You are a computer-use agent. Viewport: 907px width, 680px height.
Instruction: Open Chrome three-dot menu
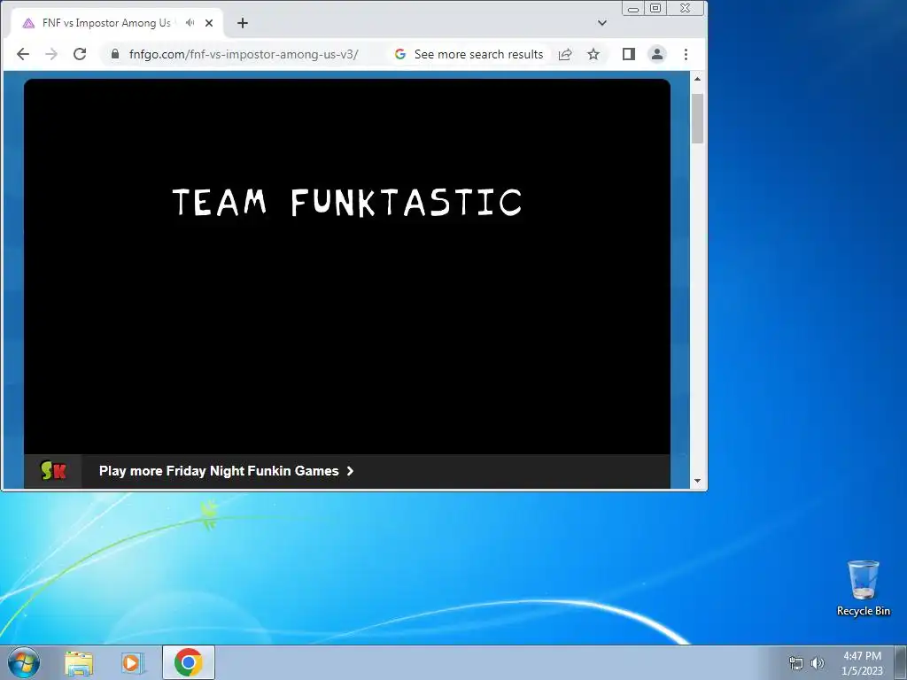[x=686, y=54]
